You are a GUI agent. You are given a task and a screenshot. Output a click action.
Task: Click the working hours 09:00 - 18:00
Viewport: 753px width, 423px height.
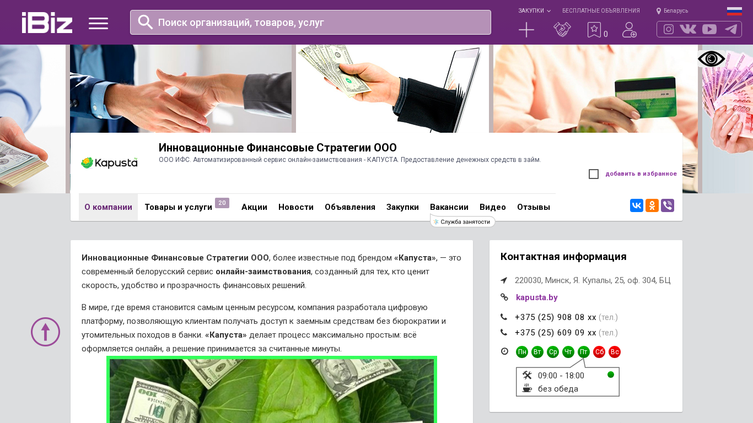click(x=561, y=376)
